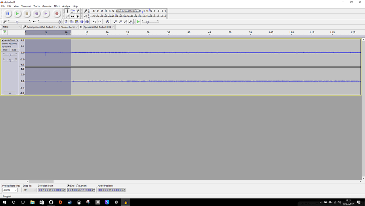The height and width of the screenshot is (206, 365).
Task: Close the Audio Track with its X button
Action: pos(2,40)
